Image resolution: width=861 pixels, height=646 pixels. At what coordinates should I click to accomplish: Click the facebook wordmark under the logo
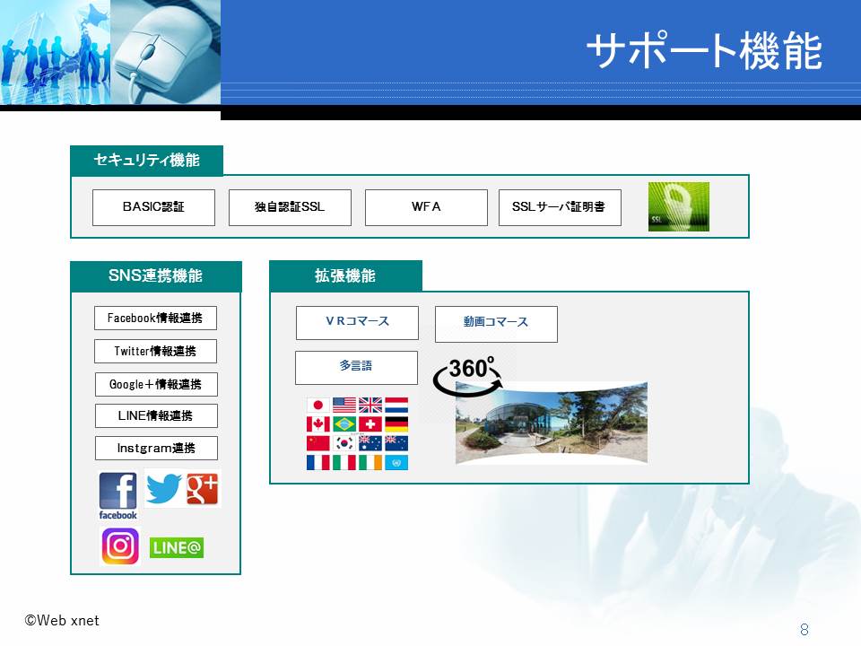click(x=118, y=515)
